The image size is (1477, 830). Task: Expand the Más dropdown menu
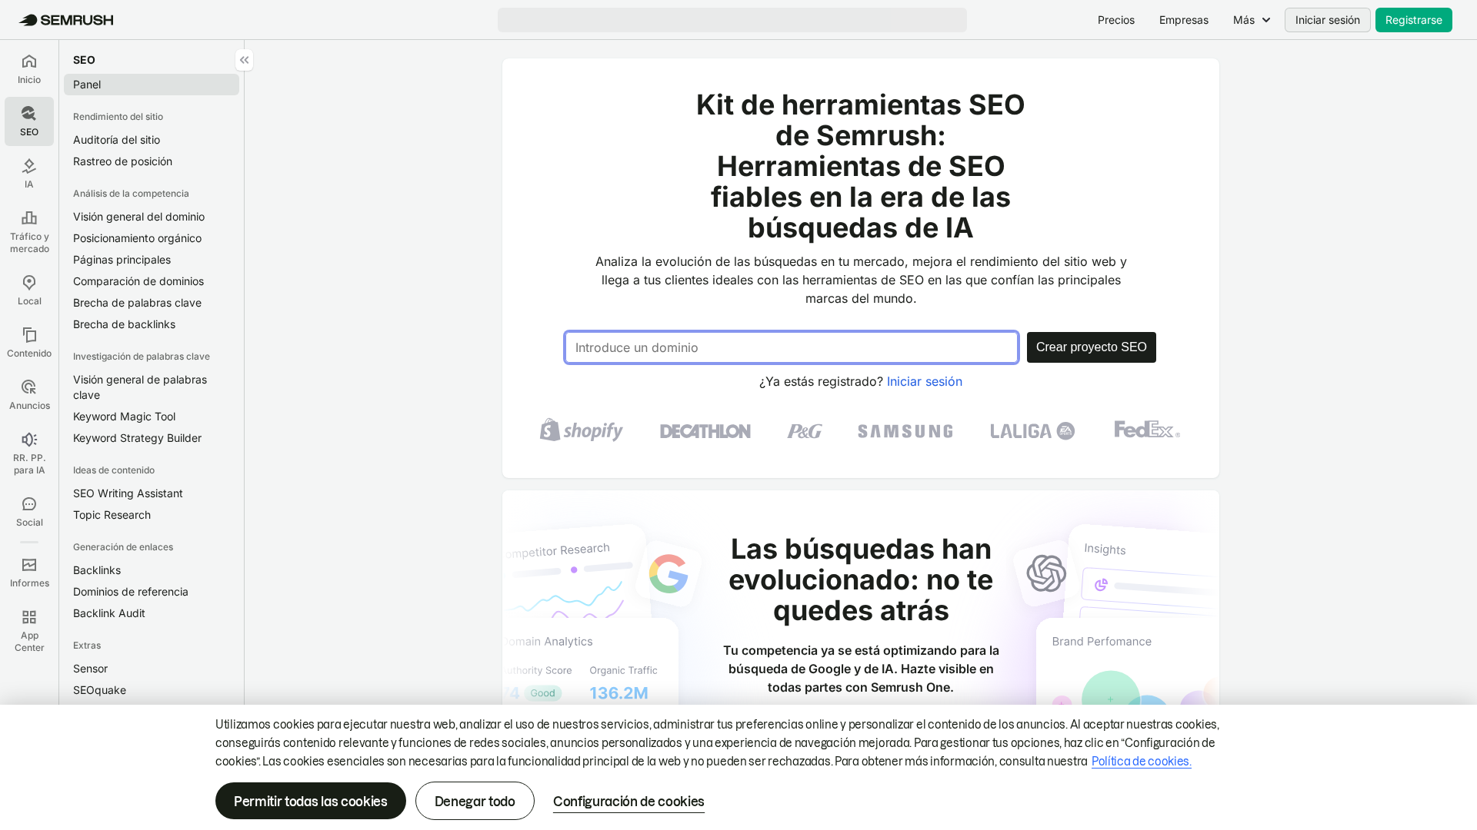coord(1252,20)
